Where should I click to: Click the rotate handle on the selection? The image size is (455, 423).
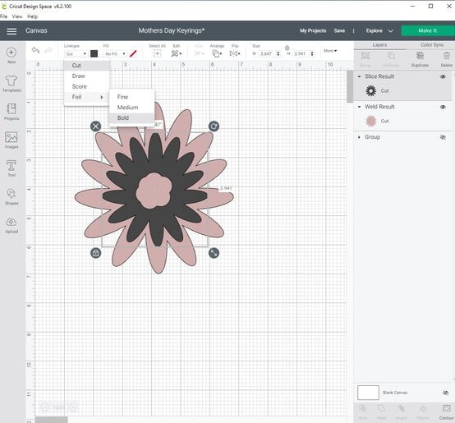tap(214, 126)
